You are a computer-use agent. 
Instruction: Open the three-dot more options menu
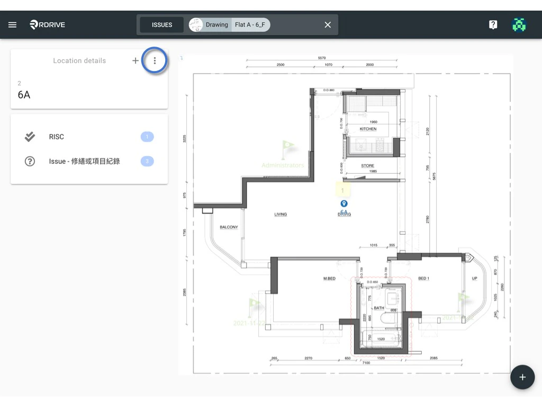point(155,61)
